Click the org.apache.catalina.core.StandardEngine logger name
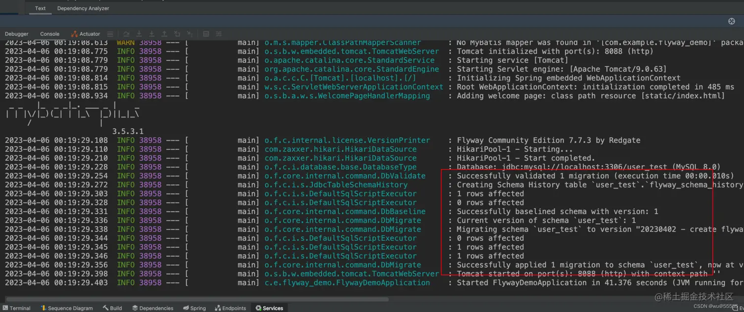744x312 pixels. point(352,69)
